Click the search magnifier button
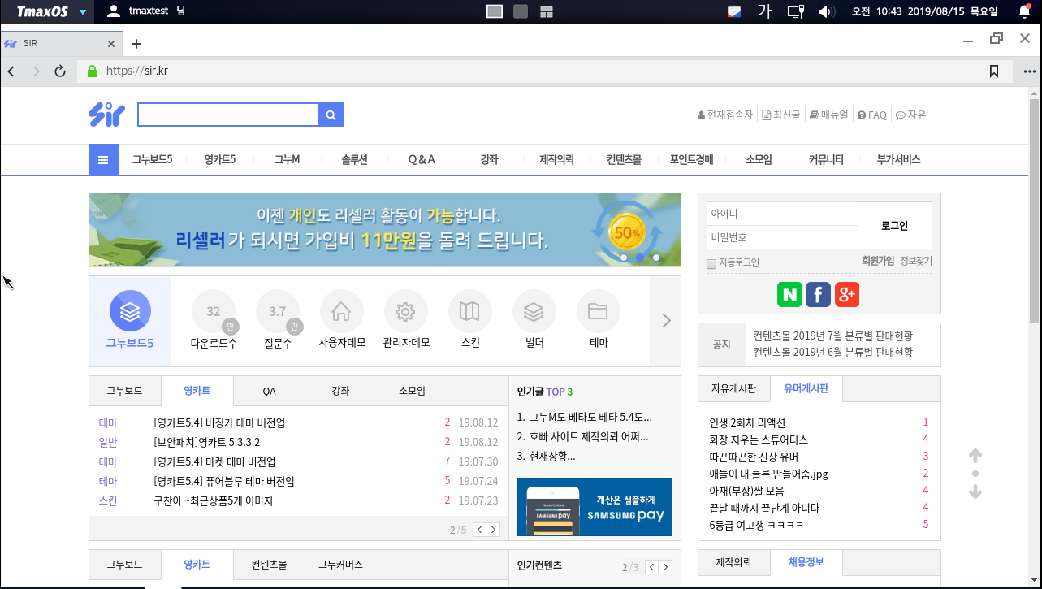This screenshot has width=1042, height=589. [331, 115]
